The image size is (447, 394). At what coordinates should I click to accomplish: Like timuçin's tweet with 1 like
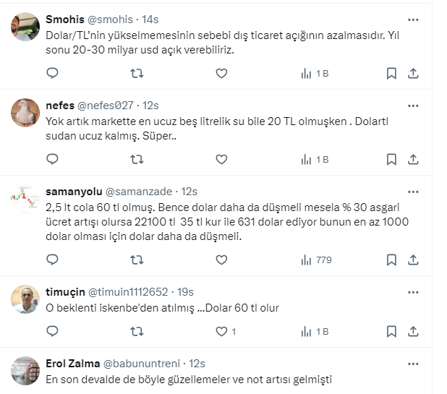[x=222, y=331]
